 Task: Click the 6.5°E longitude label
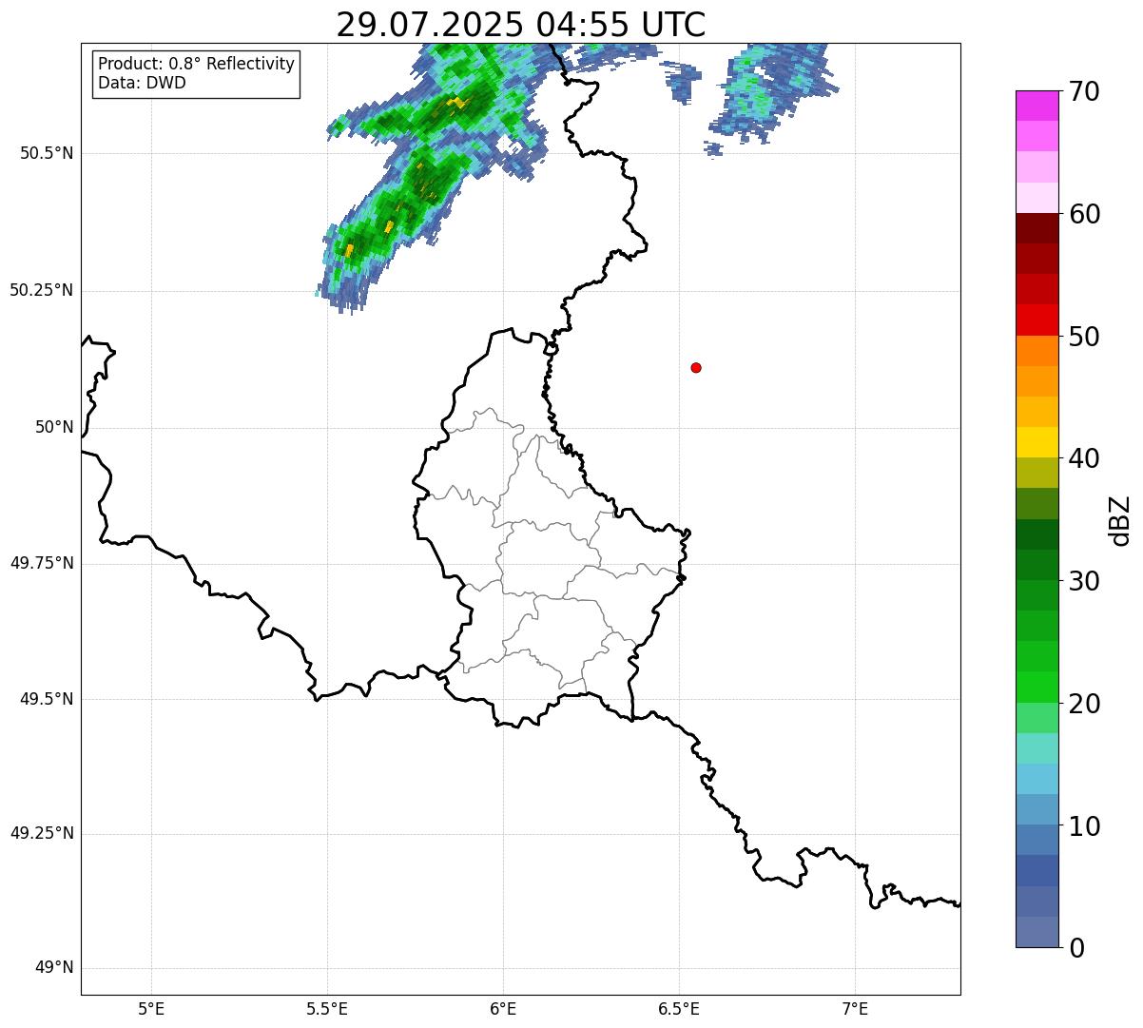(679, 1008)
